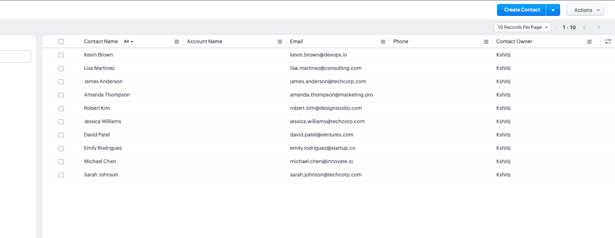Click email jessica.williams@techcorp.com
The image size is (615, 238).
click(327, 121)
